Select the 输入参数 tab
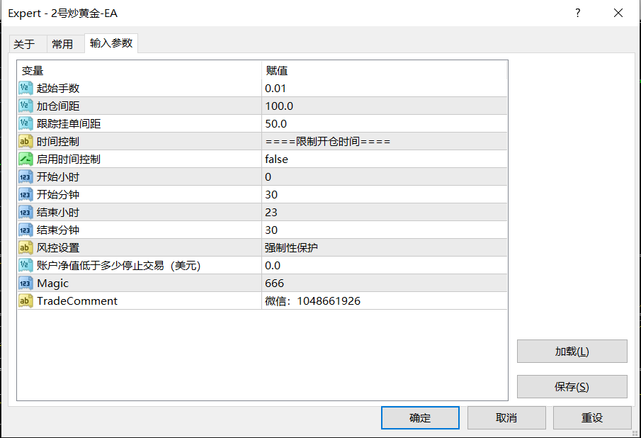641x438 pixels. 111,43
